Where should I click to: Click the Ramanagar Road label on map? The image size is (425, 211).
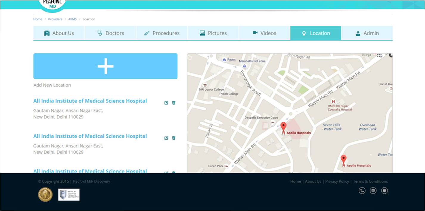(x=251, y=83)
